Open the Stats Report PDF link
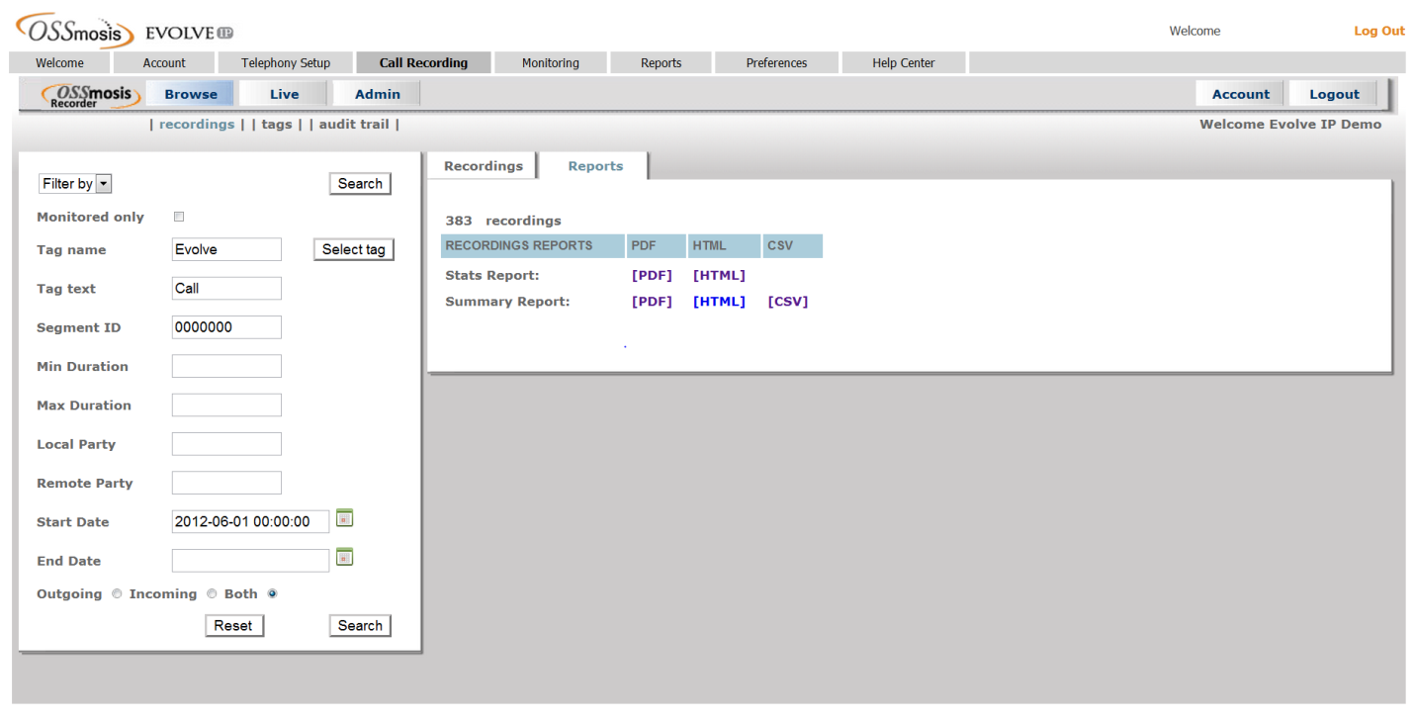This screenshot has width=1414, height=721. 652,276
